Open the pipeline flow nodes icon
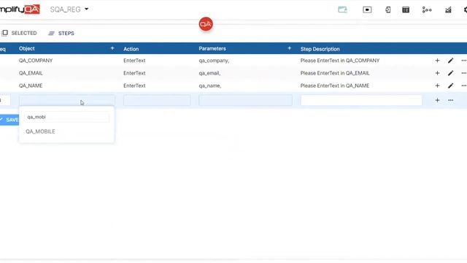Image resolution: width=467 pixels, height=263 pixels. pos(427,9)
